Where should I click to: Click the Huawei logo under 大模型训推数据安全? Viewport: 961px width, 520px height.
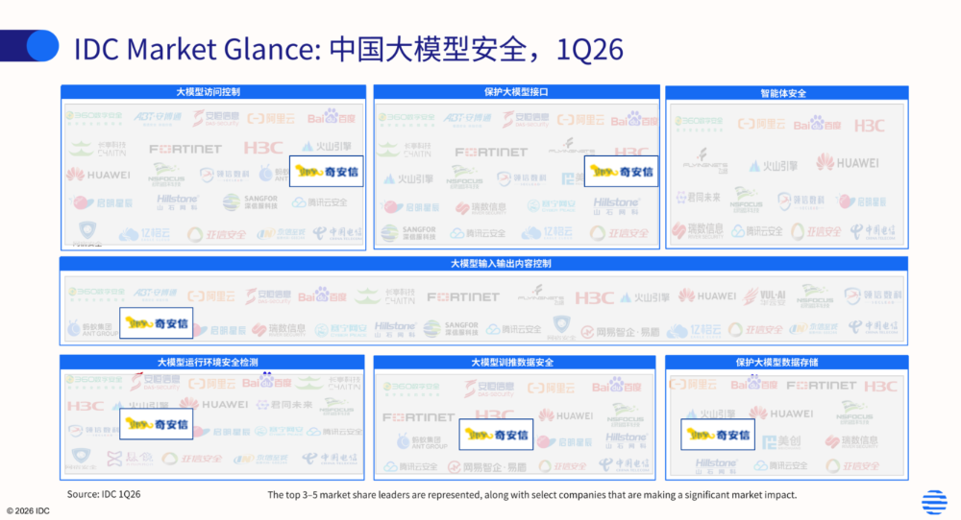point(566,415)
